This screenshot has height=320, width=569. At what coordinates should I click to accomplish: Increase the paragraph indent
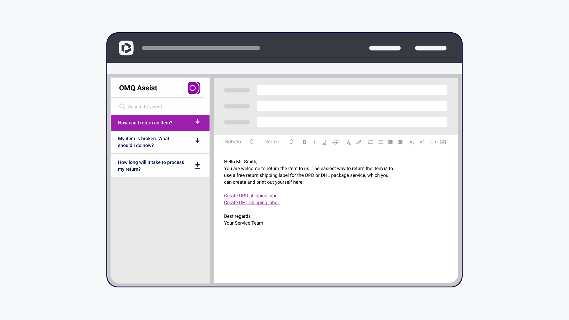pyautogui.click(x=400, y=142)
